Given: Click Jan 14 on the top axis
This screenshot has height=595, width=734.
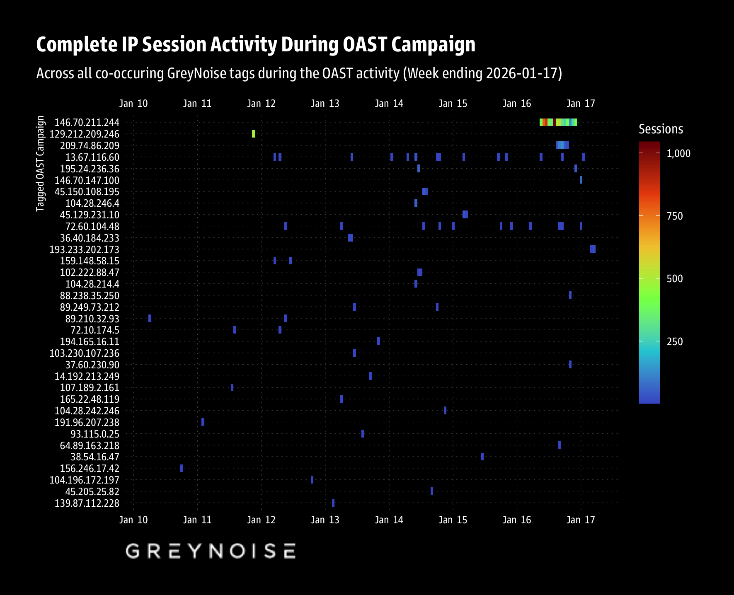Looking at the screenshot, I should 389,104.
